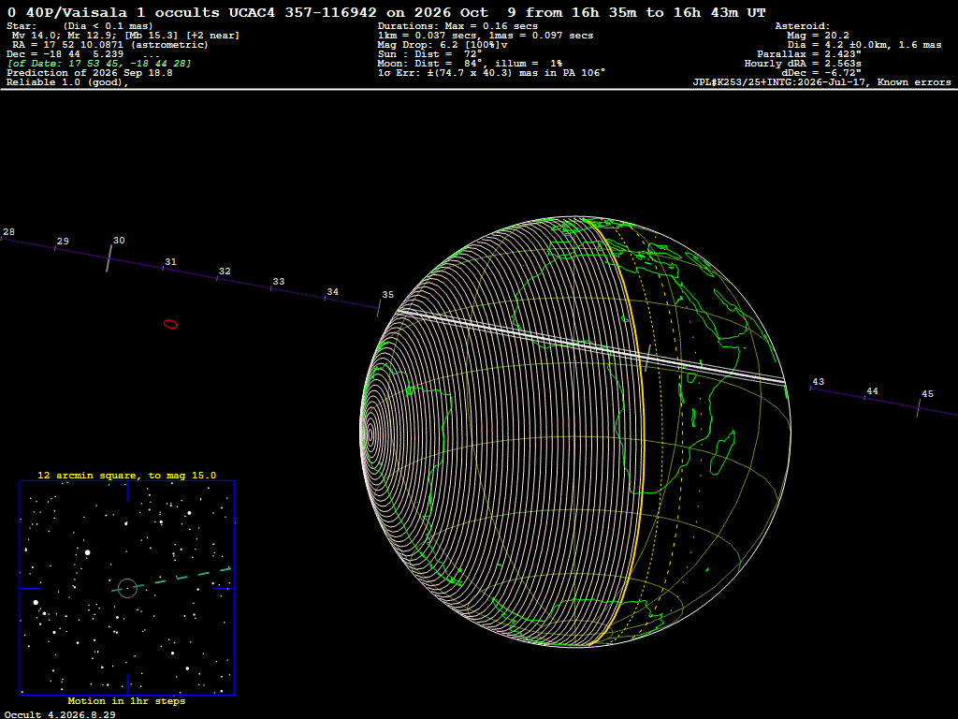This screenshot has height=719, width=958.
Task: Click minute marker 28 at left edge
Action: click(8, 232)
